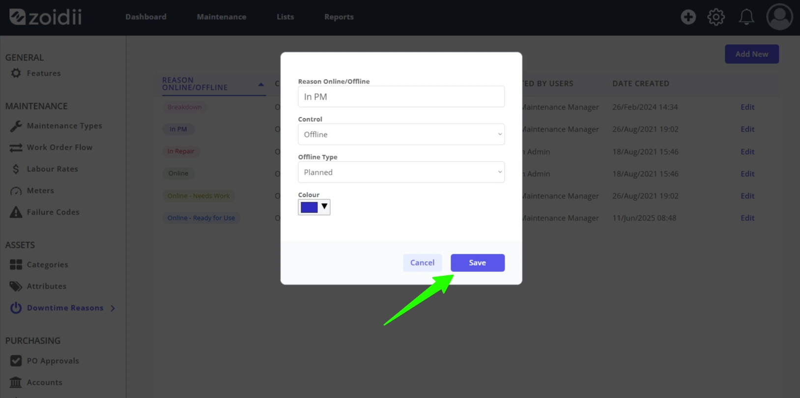Click the Date Created column header
800x398 pixels.
(641, 83)
